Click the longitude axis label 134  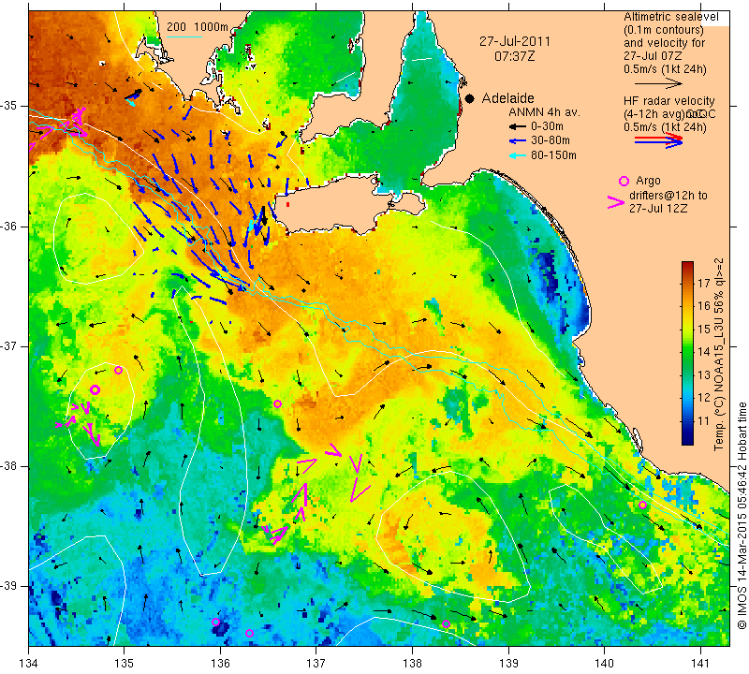point(28,663)
